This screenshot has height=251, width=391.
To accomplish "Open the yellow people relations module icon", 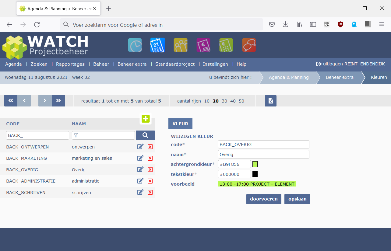I will [x=181, y=45].
